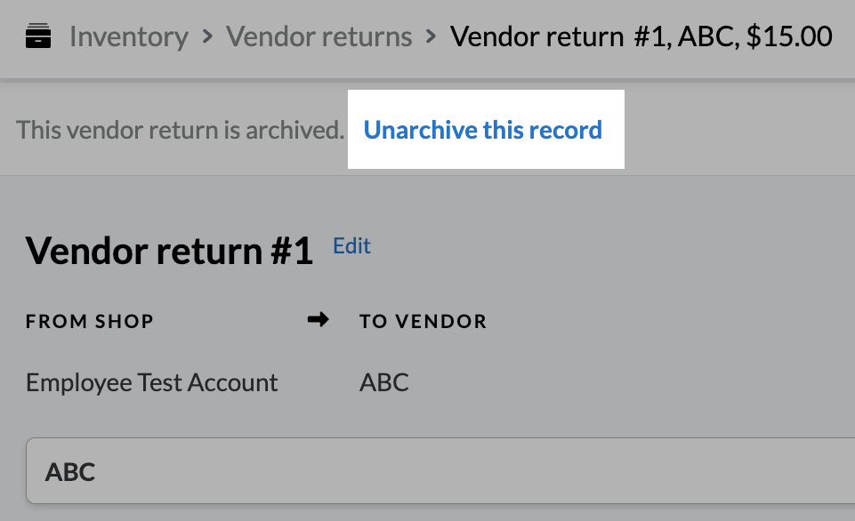
Task: Click the FROM SHOP label
Action: click(90, 322)
